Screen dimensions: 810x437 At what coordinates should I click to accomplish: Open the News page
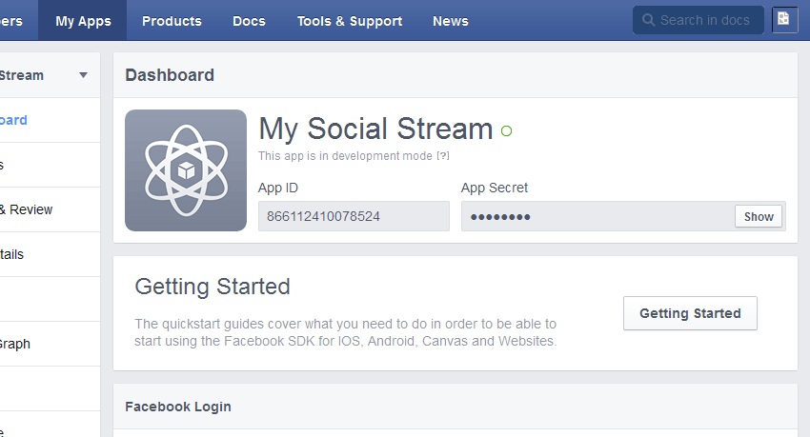(x=451, y=21)
